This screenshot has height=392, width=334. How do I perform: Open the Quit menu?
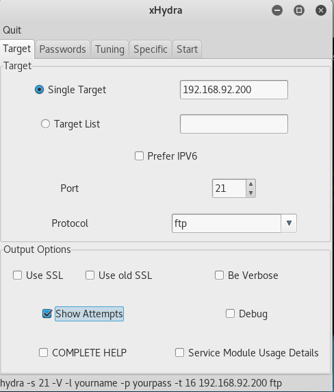[x=12, y=30]
